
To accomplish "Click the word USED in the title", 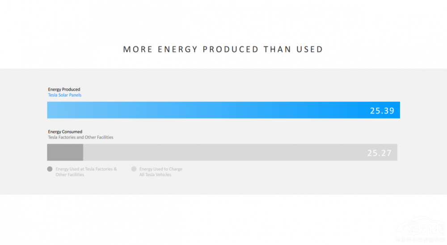I will (310, 49).
